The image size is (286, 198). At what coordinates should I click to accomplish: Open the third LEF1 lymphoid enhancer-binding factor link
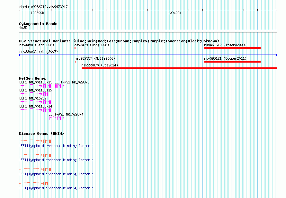click(56, 174)
